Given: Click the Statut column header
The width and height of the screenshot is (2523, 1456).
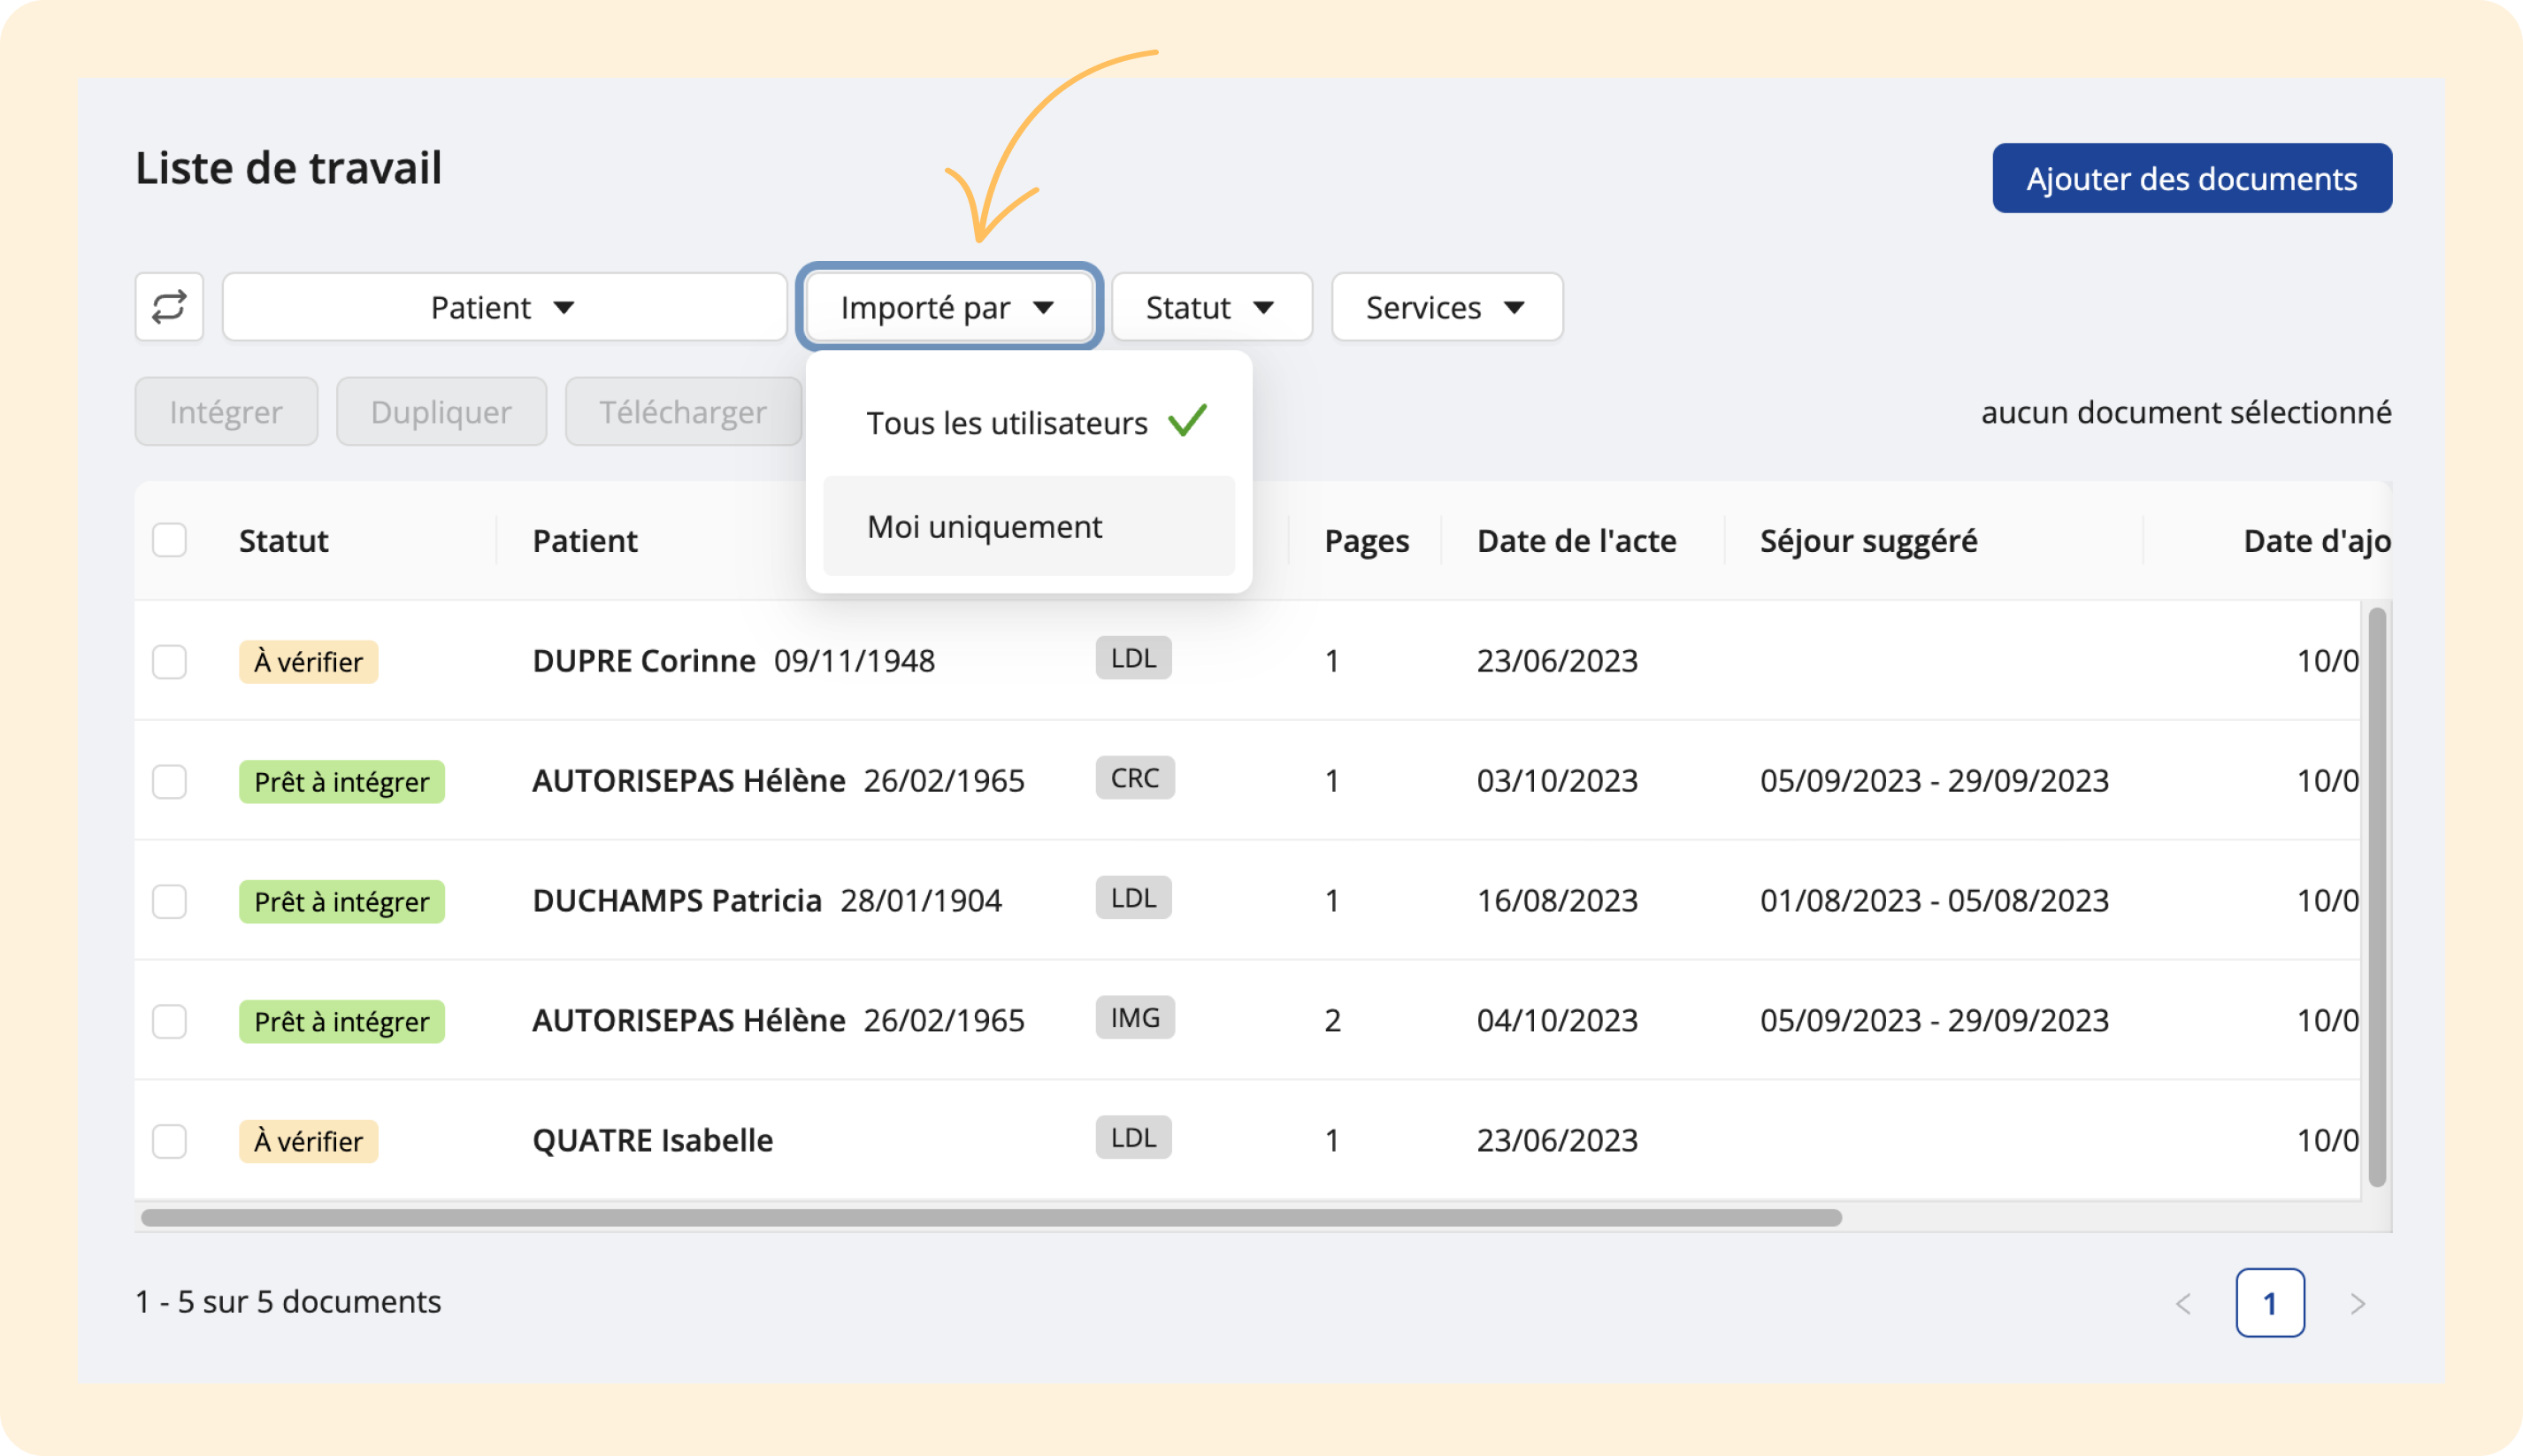Looking at the screenshot, I should (x=284, y=541).
